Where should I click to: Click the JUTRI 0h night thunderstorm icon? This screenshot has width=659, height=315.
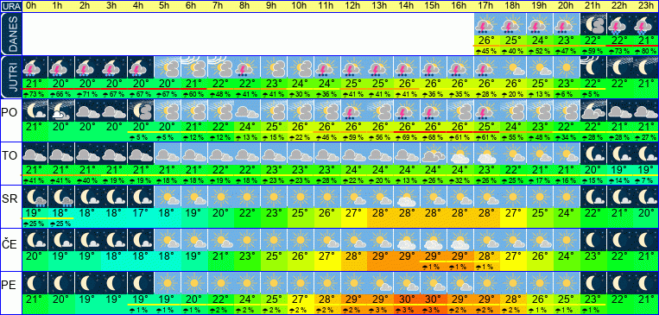click(x=35, y=67)
